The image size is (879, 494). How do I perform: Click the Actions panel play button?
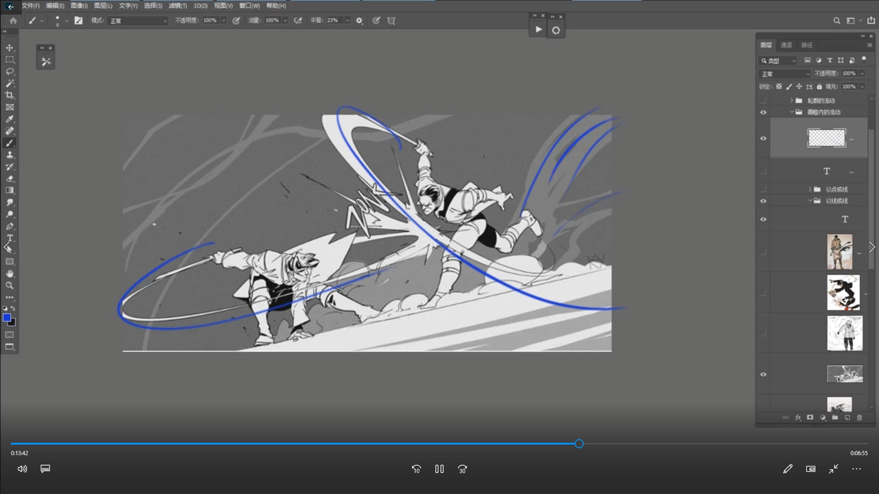pyautogui.click(x=538, y=30)
